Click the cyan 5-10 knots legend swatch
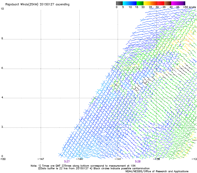 click(126, 3)
